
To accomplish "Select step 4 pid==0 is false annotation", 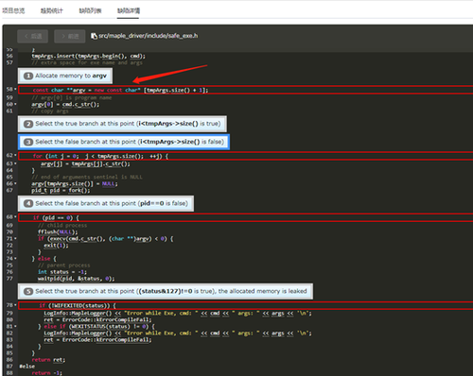I will pyautogui.click(x=106, y=203).
